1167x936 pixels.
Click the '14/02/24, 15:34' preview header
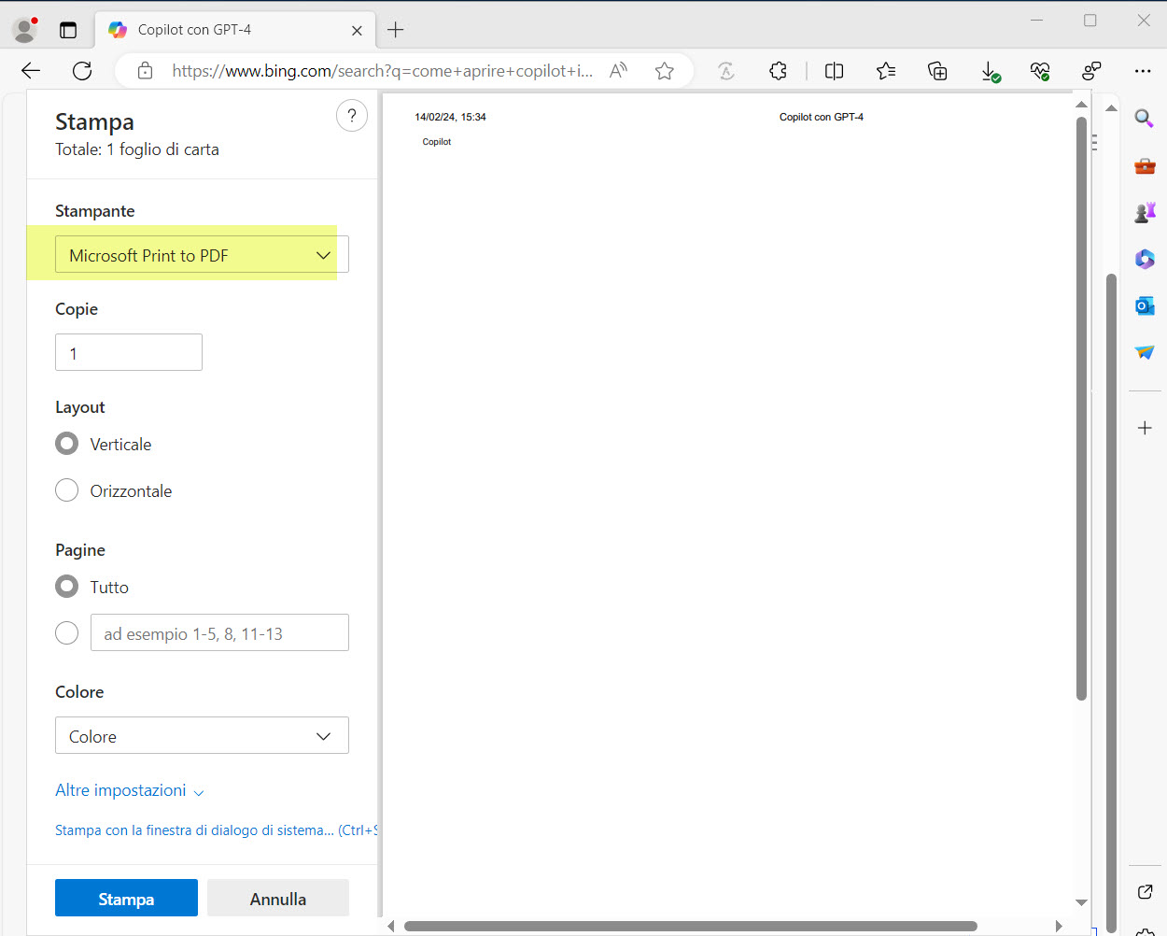(451, 117)
